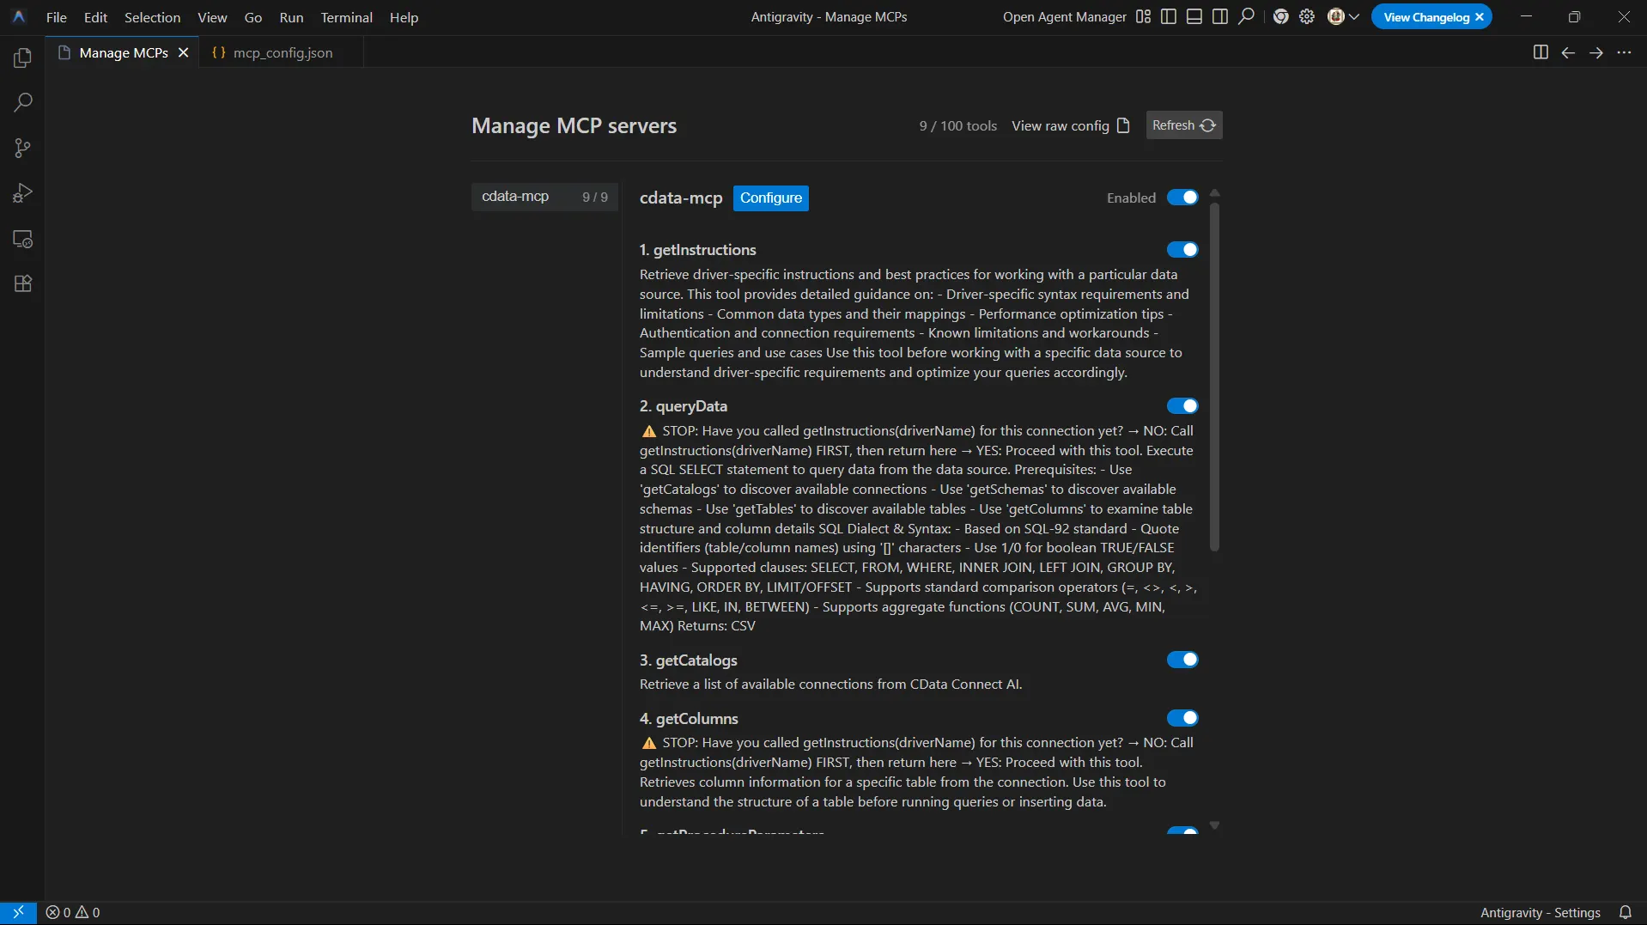Split the editor to the right
This screenshot has width=1647, height=925.
click(1541, 52)
